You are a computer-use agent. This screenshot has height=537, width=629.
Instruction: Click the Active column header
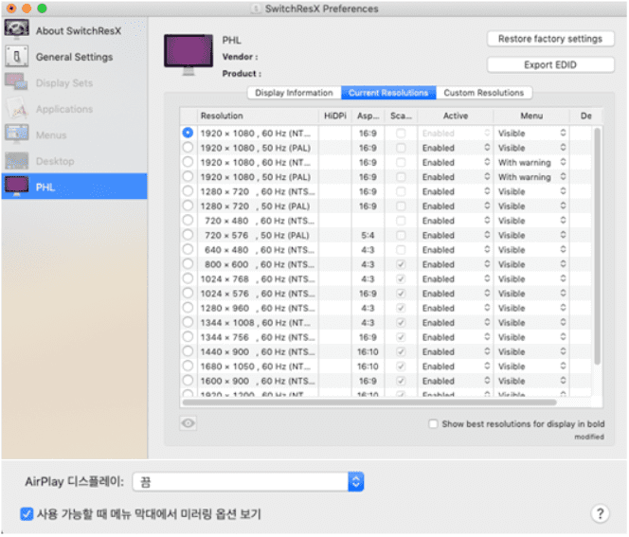coord(456,116)
